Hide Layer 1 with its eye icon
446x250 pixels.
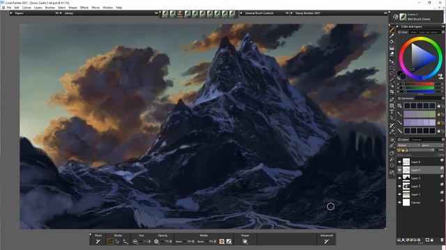point(399,194)
